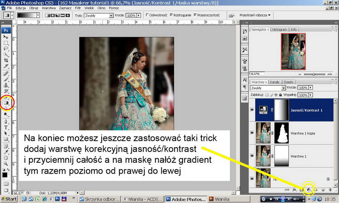Click the Windows Start button
Viewport: 339px width, 203px height.
9,198
